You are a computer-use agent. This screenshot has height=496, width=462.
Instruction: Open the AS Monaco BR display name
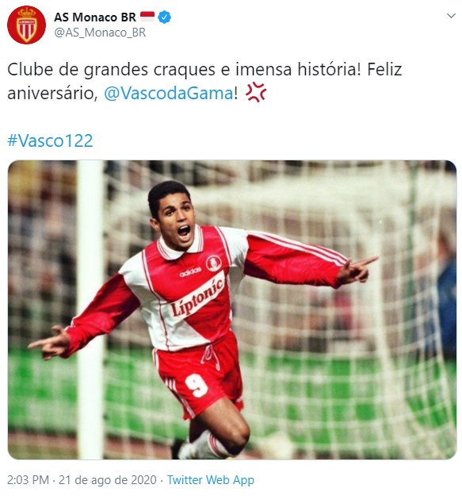click(95, 17)
